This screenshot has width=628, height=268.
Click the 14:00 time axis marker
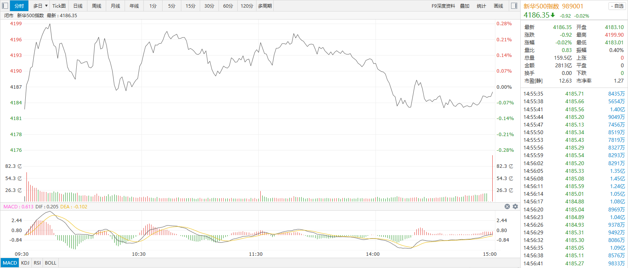coord(373,254)
